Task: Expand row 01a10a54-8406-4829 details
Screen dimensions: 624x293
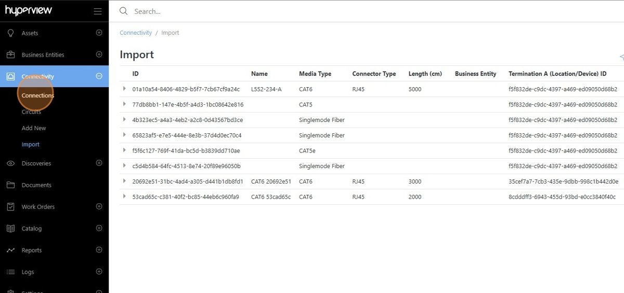Action: coord(124,89)
